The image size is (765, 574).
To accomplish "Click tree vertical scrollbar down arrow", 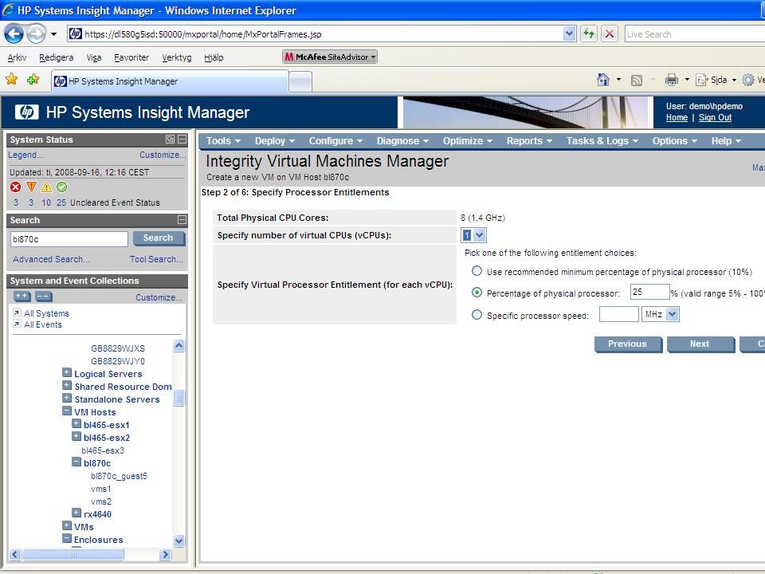I will [x=178, y=541].
